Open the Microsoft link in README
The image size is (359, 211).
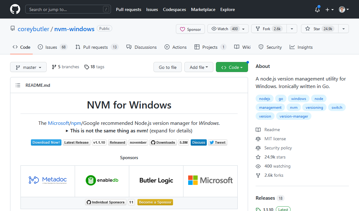point(58,123)
